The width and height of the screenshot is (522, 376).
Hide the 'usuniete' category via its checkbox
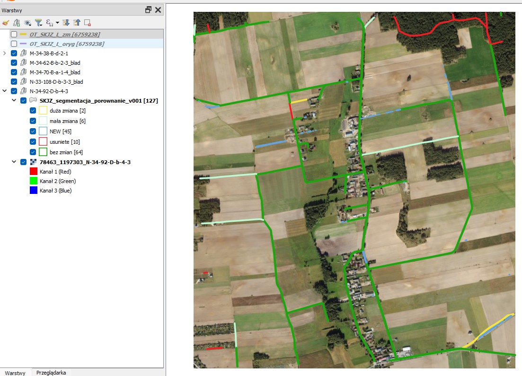coord(33,141)
